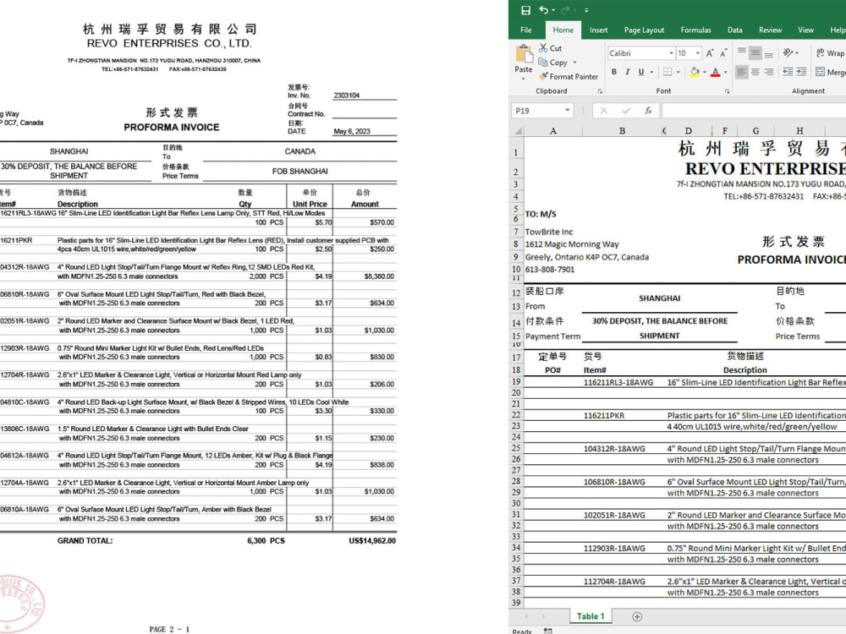Toggle Wrap Text for cells
This screenshot has height=634, width=846.
tap(830, 52)
